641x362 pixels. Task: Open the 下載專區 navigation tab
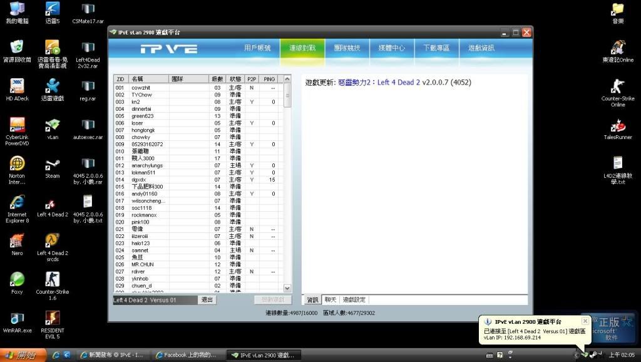(436, 48)
